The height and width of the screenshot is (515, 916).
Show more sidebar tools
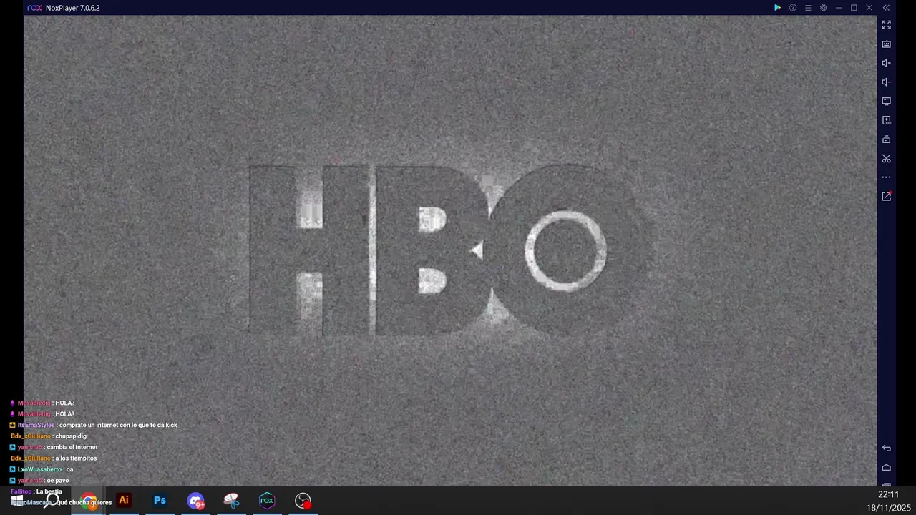point(886,177)
